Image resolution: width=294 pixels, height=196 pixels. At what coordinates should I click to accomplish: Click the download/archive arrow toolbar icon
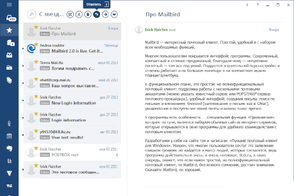click(79, 14)
